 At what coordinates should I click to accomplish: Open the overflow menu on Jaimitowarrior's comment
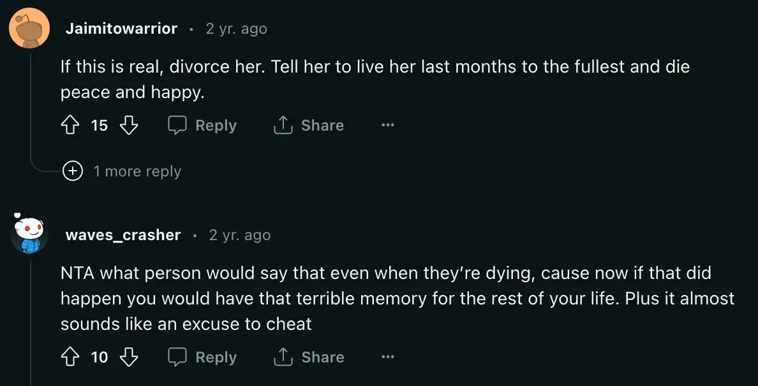tap(388, 125)
